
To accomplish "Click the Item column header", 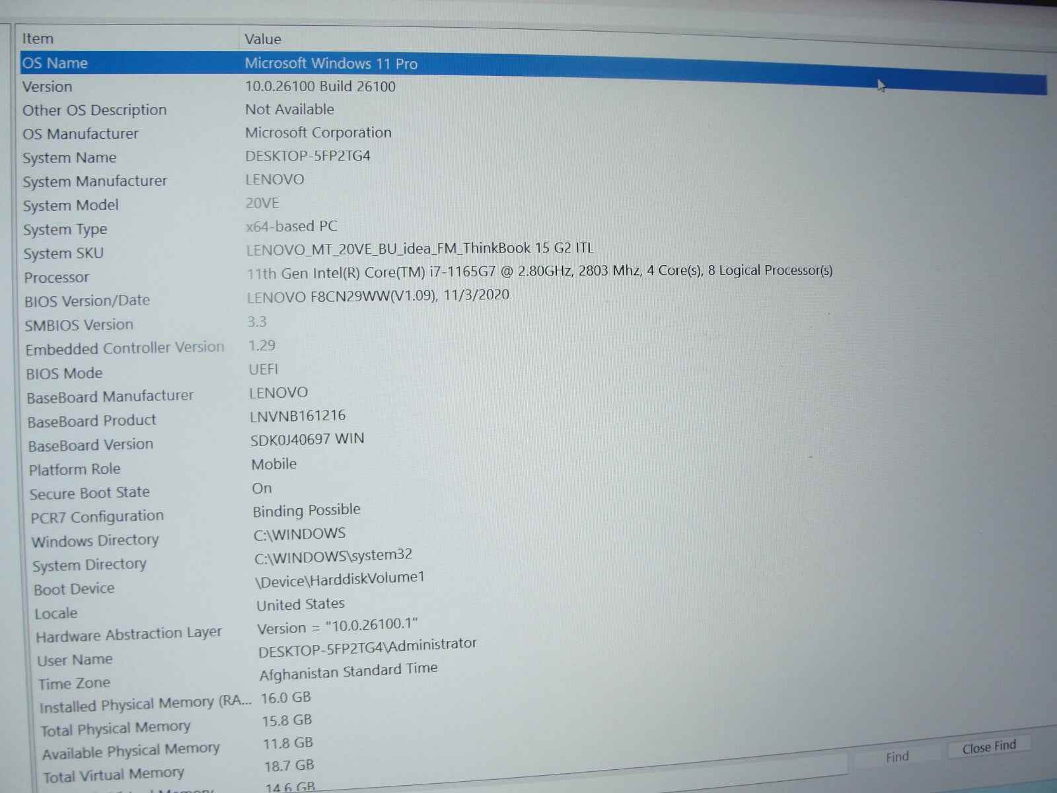I will coord(38,39).
